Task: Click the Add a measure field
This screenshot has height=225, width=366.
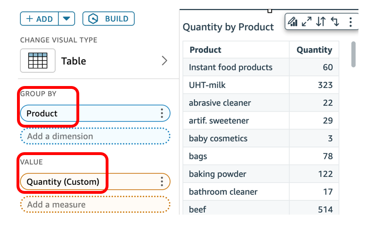Action: click(95, 205)
